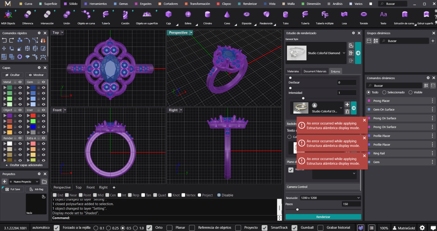Viewport: 437px width, 231px height.
Task: Click the Ocultar layers button
Action: click(x=13, y=75)
